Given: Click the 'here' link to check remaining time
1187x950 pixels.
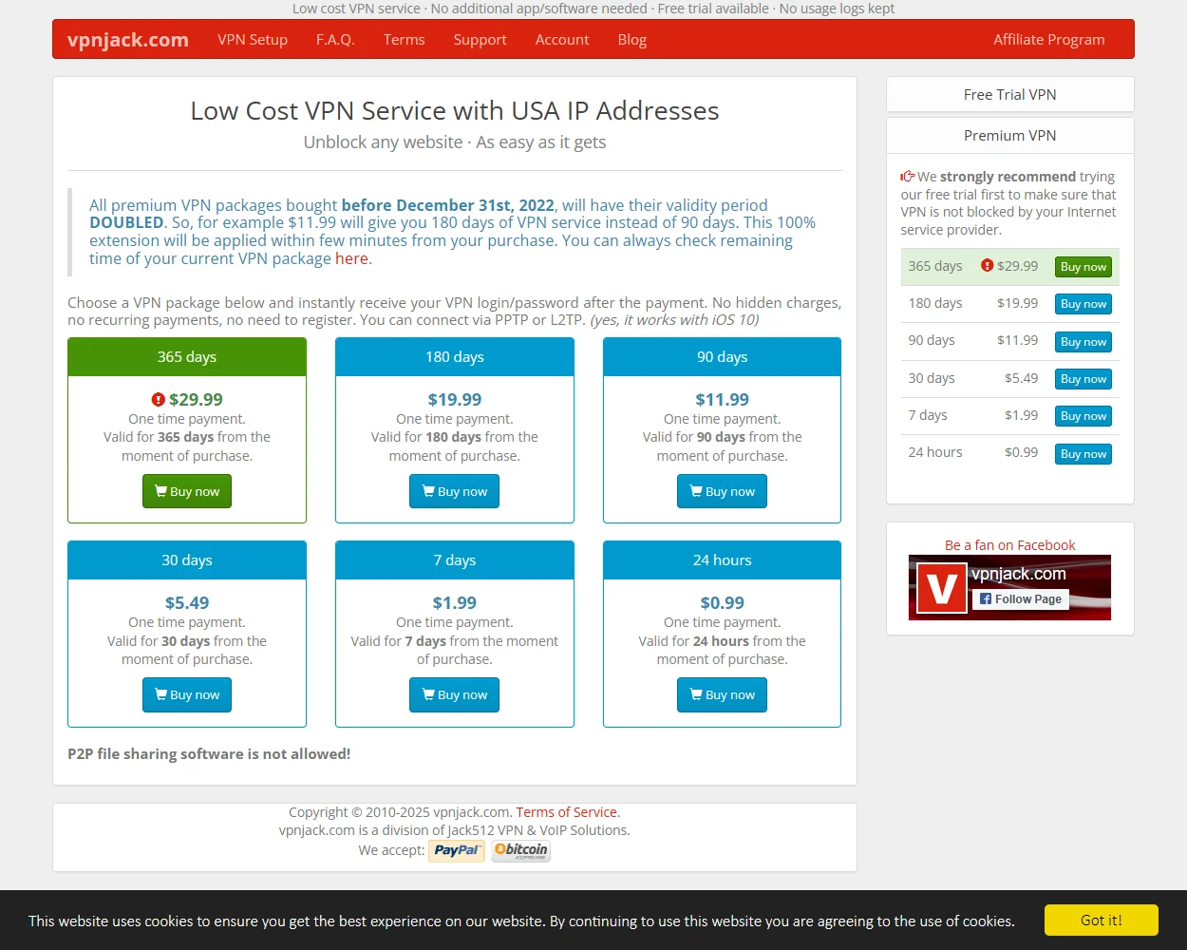Looking at the screenshot, I should click(351, 258).
